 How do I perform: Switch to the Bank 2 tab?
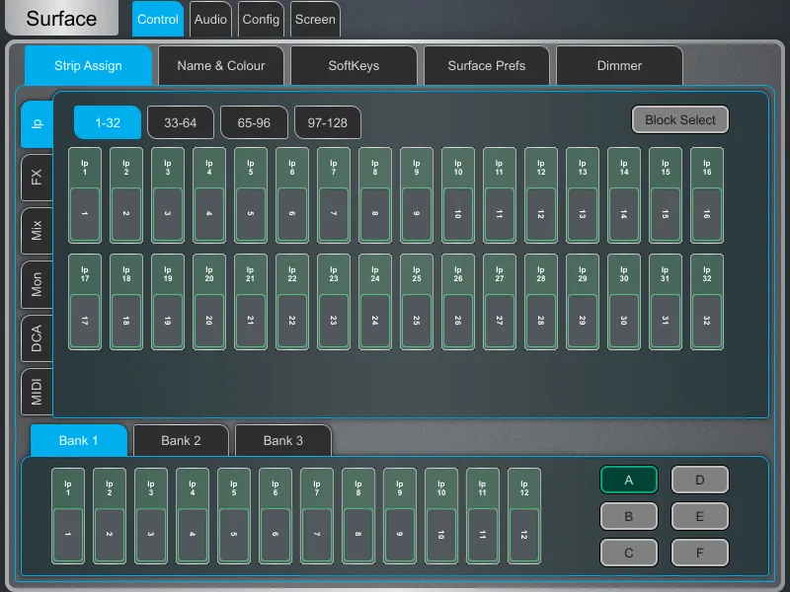181,440
